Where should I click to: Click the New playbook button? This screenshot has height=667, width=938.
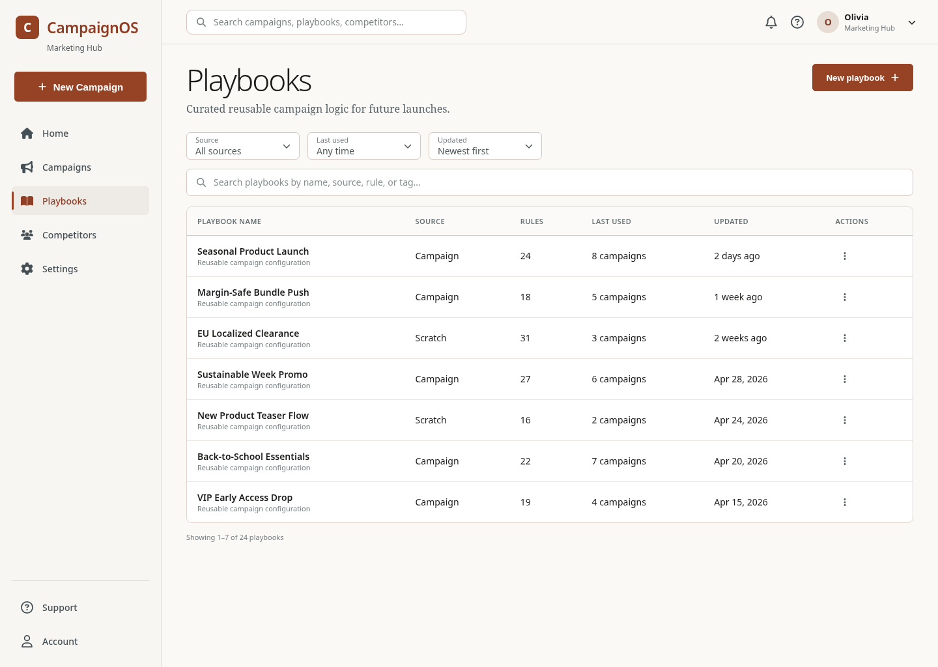(x=862, y=78)
